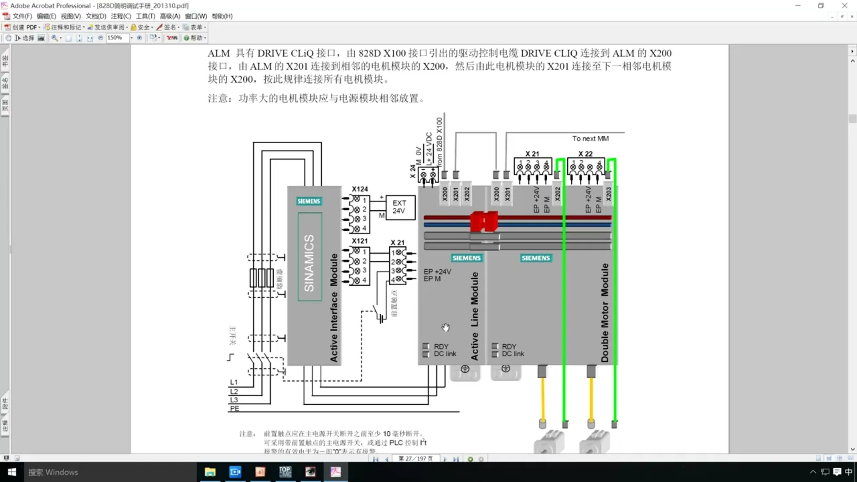857x482 pixels.
Task: Click the zoom-in plus button
Action: (x=139, y=38)
